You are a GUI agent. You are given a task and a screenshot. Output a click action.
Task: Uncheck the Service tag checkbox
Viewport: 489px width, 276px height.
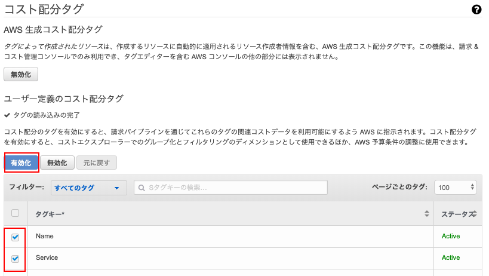pyautogui.click(x=16, y=258)
